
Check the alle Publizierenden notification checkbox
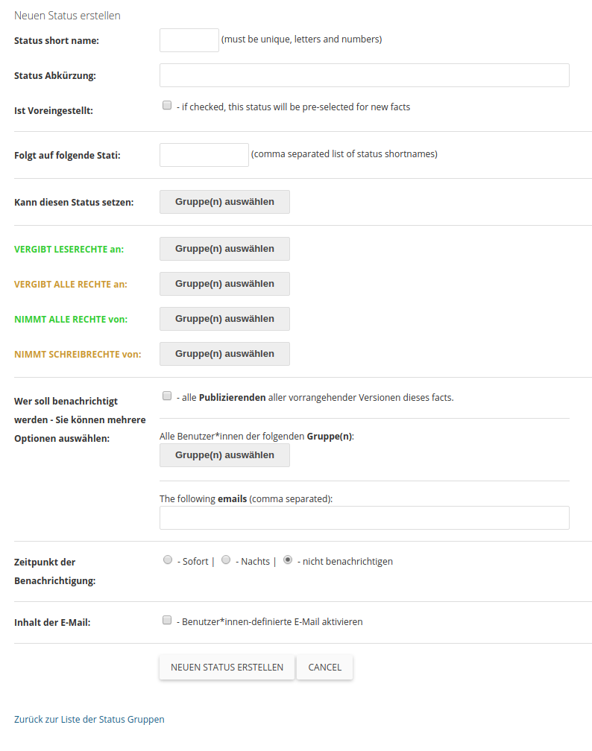[167, 396]
